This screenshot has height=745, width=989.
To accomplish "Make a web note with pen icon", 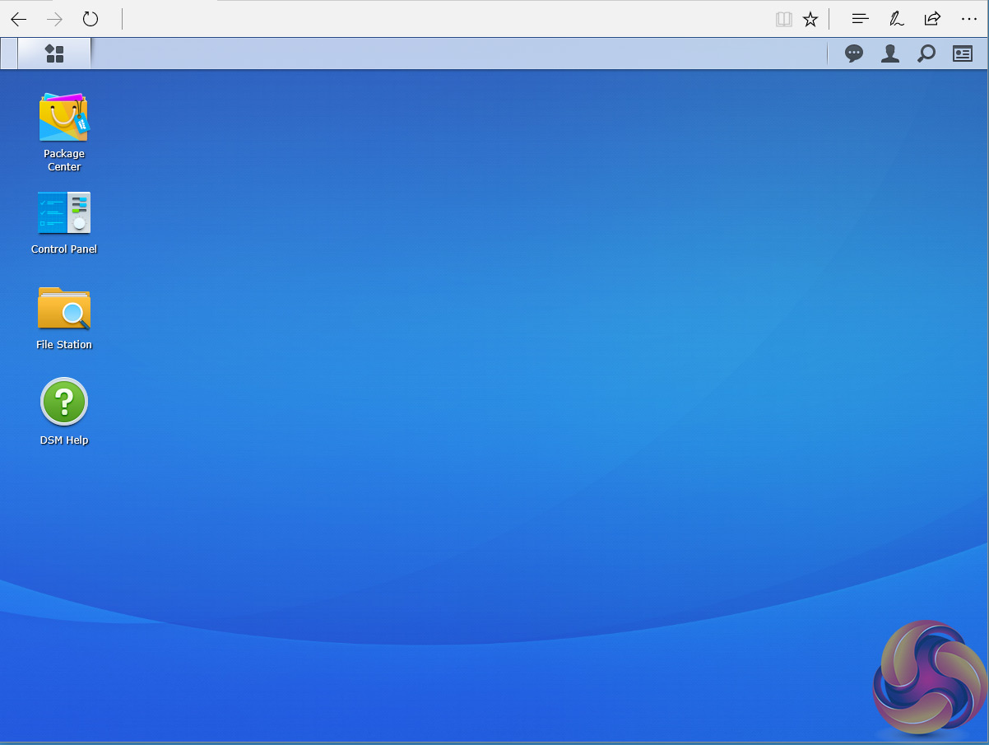I will [x=897, y=19].
